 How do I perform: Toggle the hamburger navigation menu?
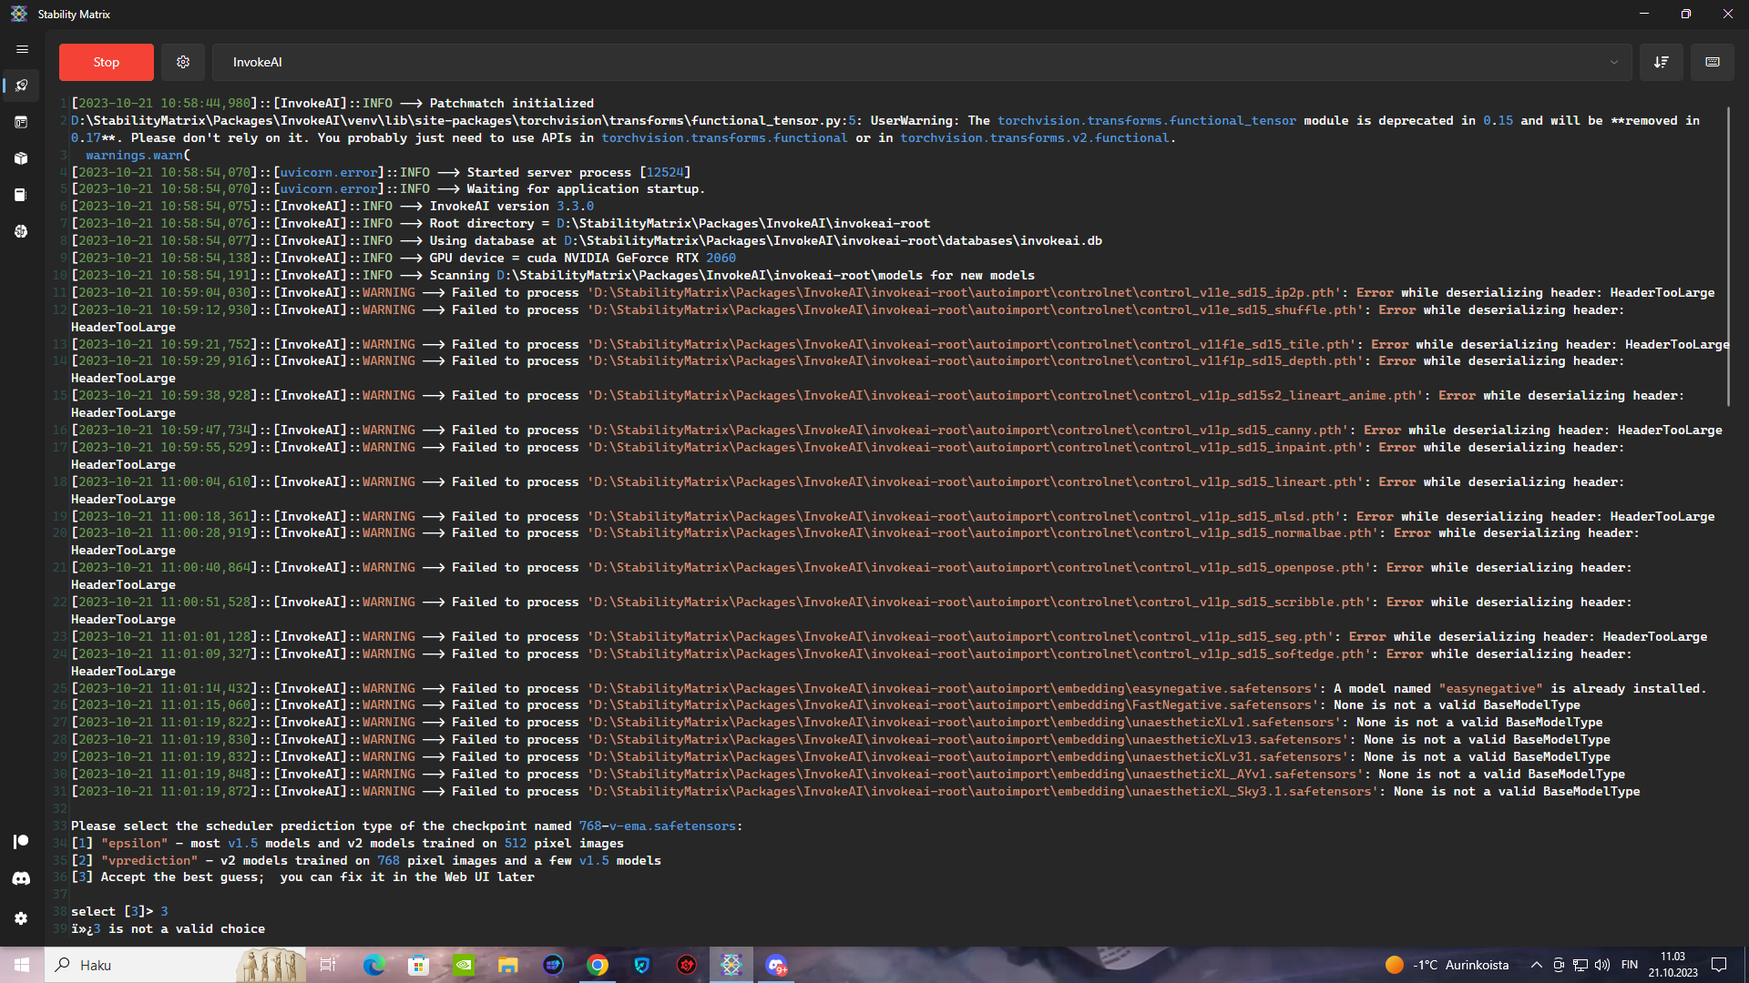(x=22, y=49)
